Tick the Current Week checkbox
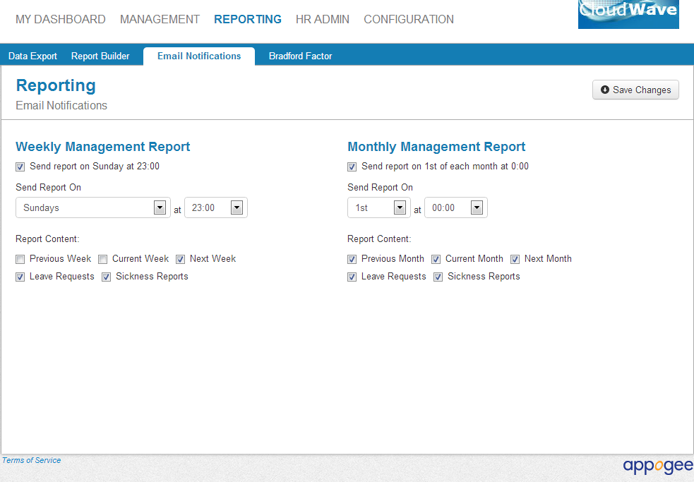 [x=103, y=259]
